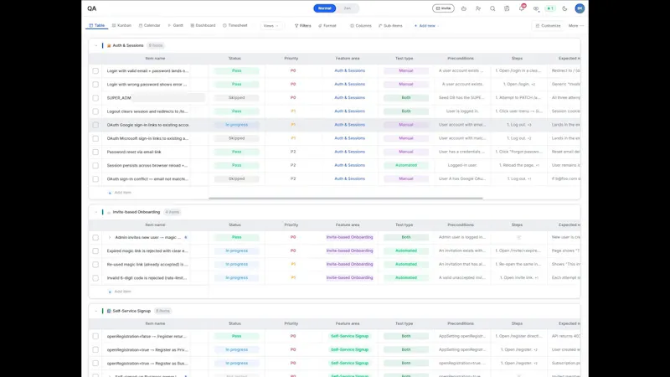
Task: Click the link rings icon near bell
Action: pyautogui.click(x=536, y=8)
